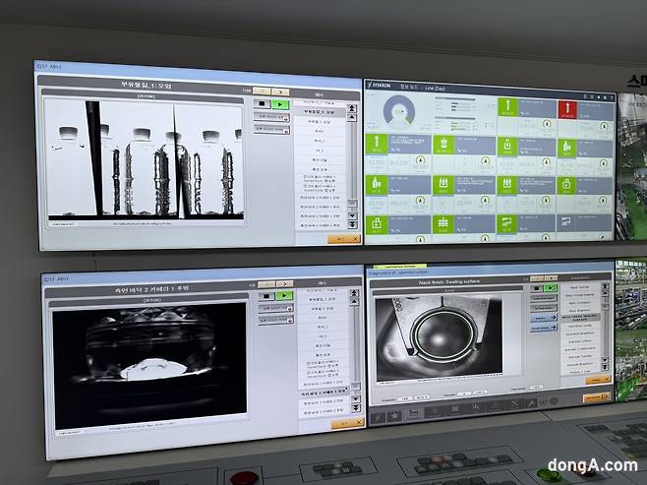Click single down arrow of bottom-left window list
The width and height of the screenshot is (647, 485).
point(355,399)
